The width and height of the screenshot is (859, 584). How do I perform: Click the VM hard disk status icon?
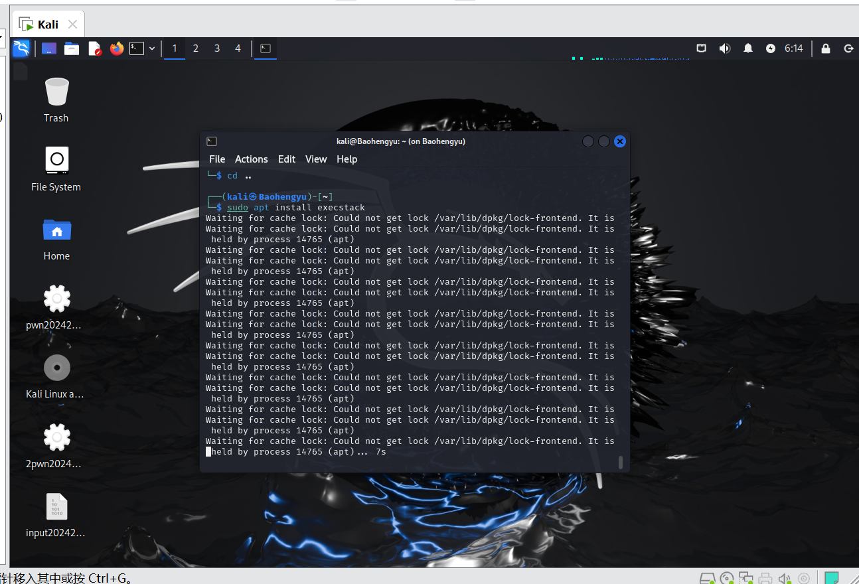click(707, 578)
